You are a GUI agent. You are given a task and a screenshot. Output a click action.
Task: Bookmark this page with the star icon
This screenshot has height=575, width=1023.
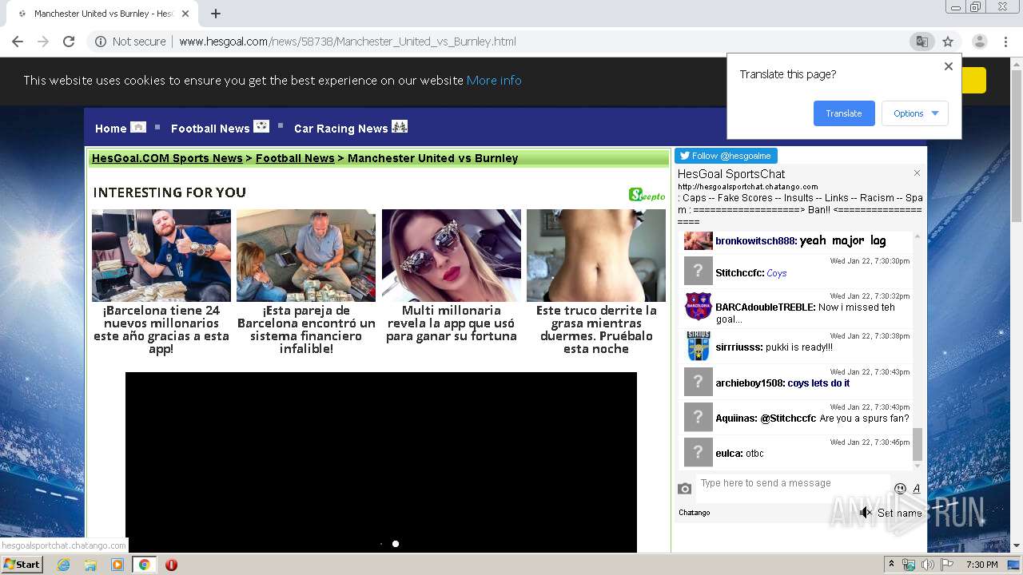click(x=948, y=42)
